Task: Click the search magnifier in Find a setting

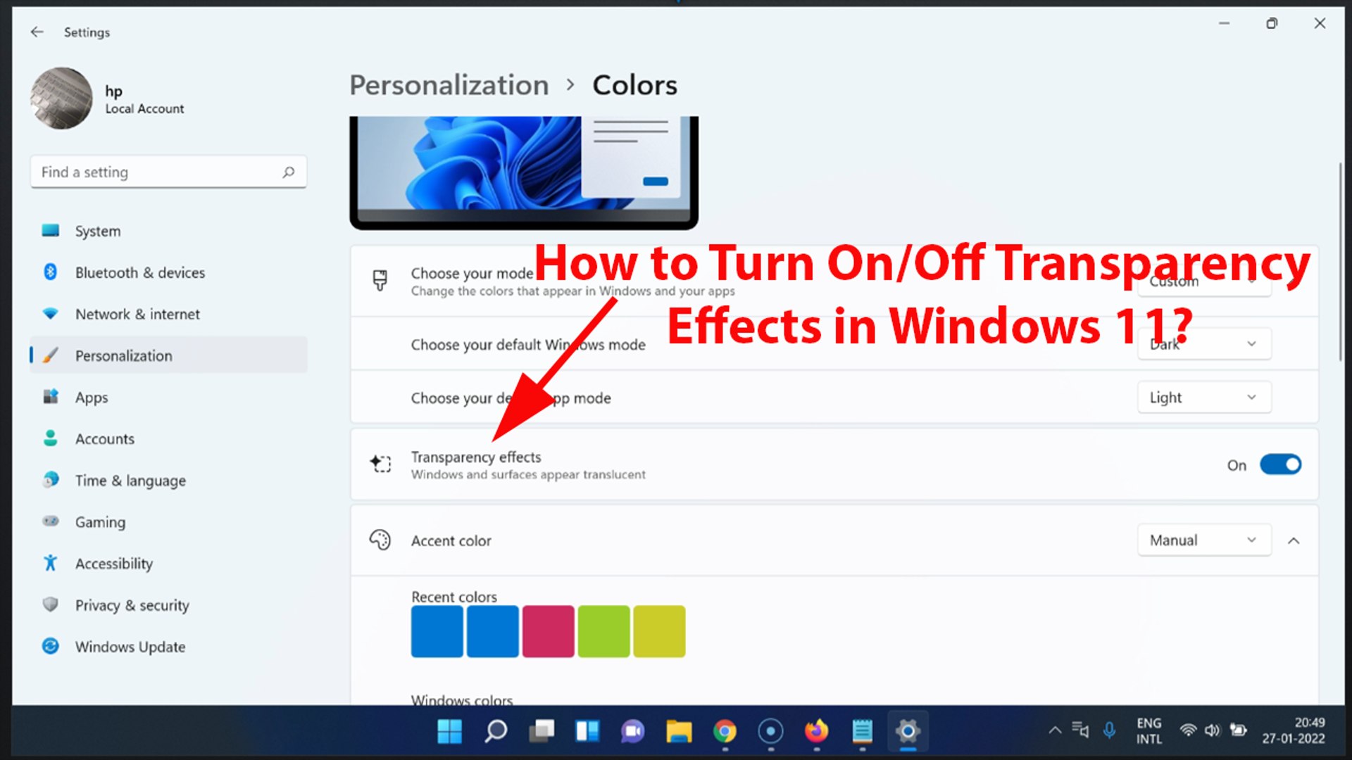Action: (288, 172)
